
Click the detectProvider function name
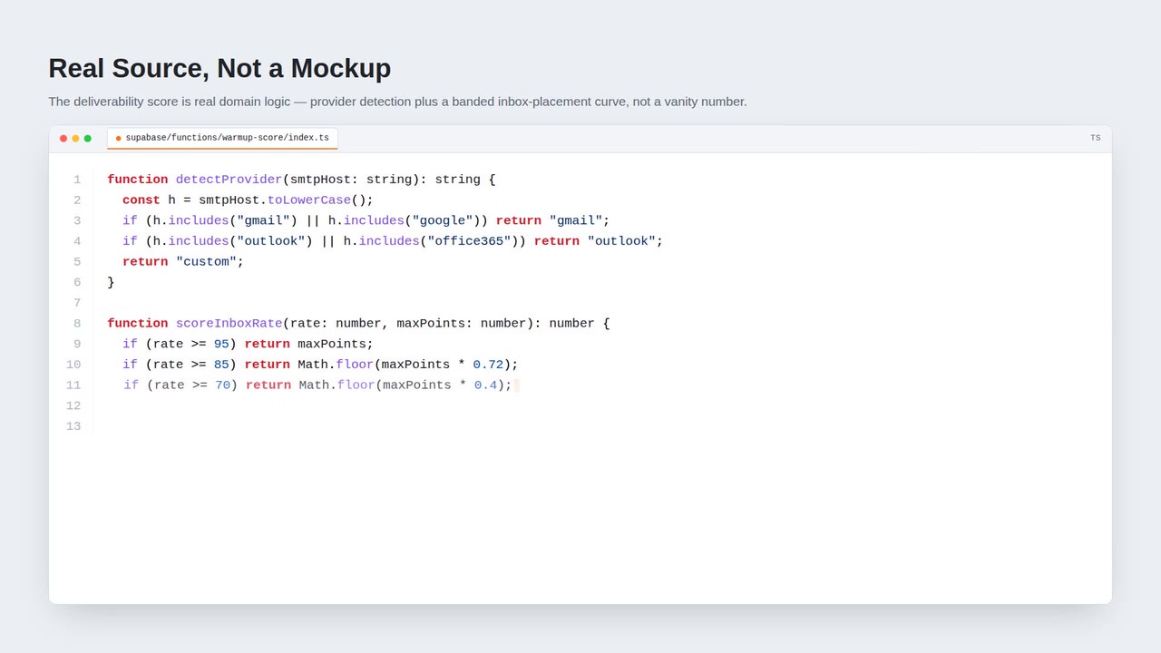point(229,180)
